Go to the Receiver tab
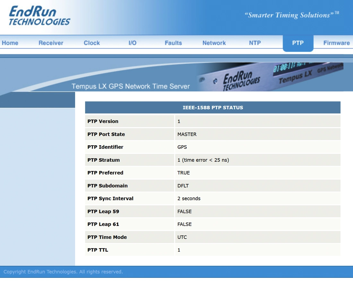353x282 pixels. point(51,43)
